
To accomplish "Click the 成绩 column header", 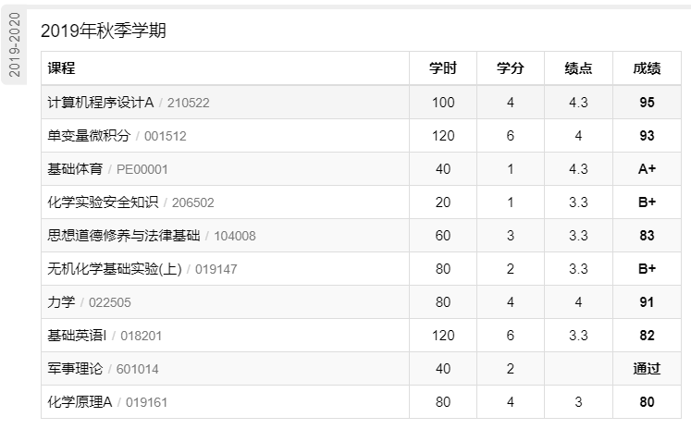I will pos(647,68).
